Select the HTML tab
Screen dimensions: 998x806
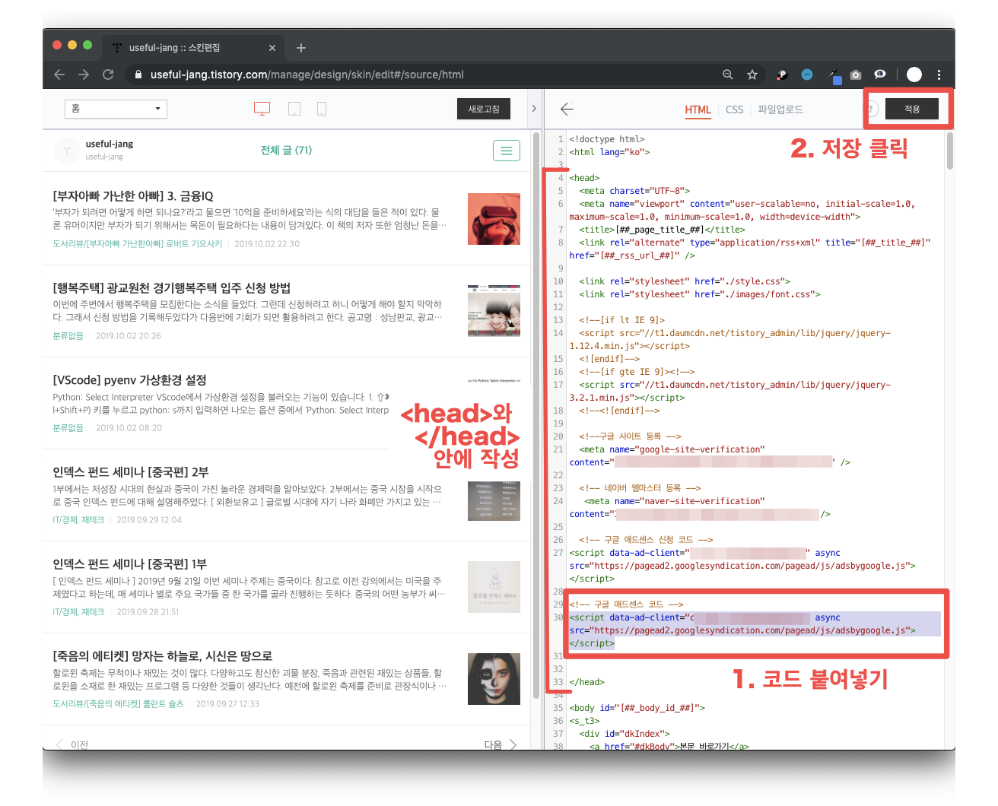click(698, 109)
